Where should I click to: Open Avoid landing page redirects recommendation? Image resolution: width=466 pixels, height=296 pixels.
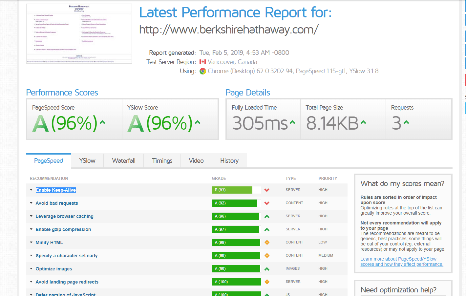[x=67, y=282]
